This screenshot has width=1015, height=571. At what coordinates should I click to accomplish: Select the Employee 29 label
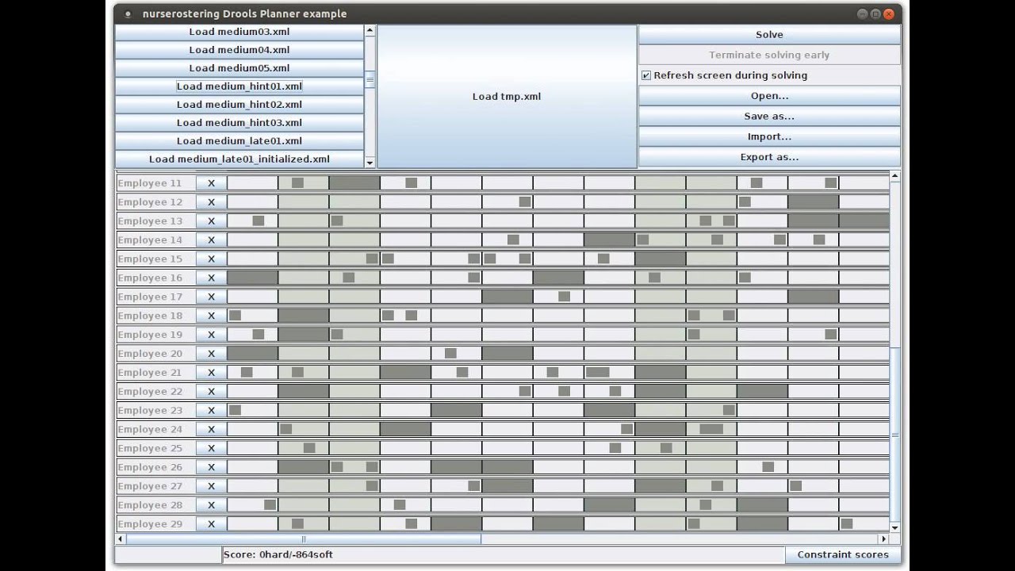pyautogui.click(x=150, y=524)
